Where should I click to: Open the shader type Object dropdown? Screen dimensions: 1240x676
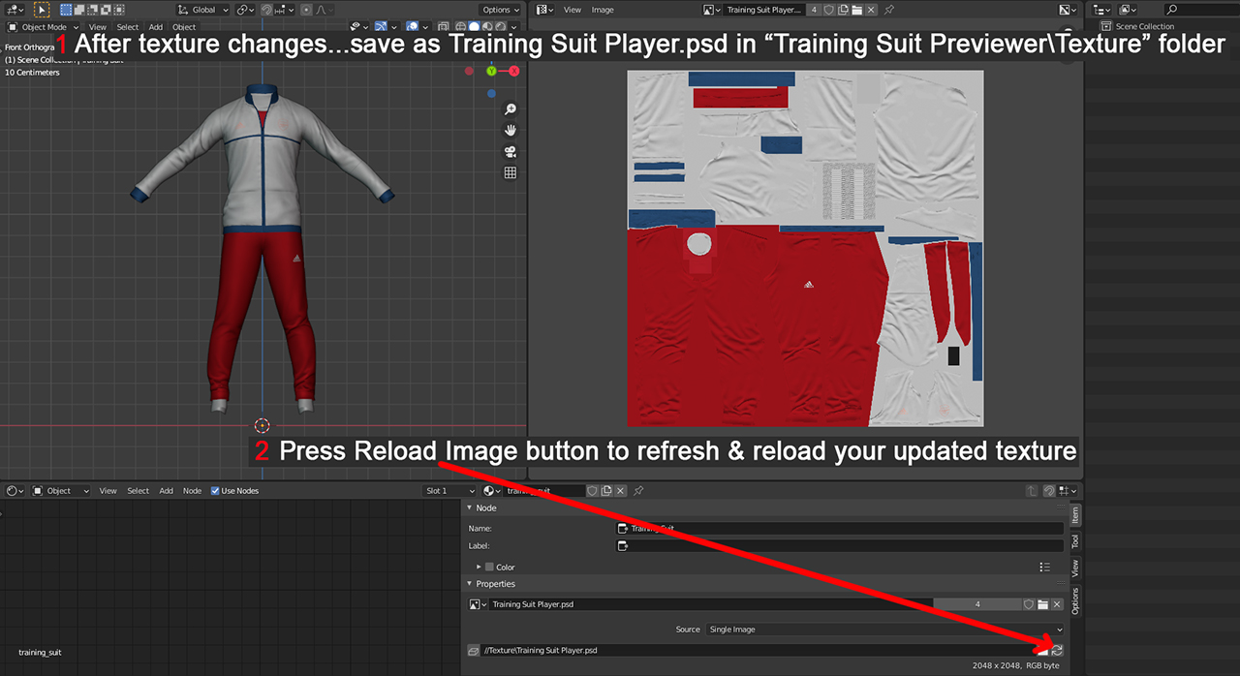click(x=60, y=490)
